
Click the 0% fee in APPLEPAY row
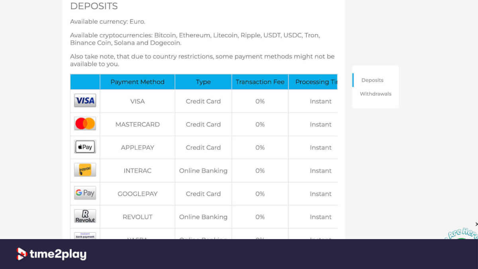point(260,147)
